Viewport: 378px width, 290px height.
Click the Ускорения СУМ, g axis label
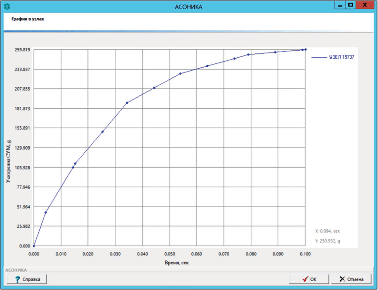(x=9, y=161)
